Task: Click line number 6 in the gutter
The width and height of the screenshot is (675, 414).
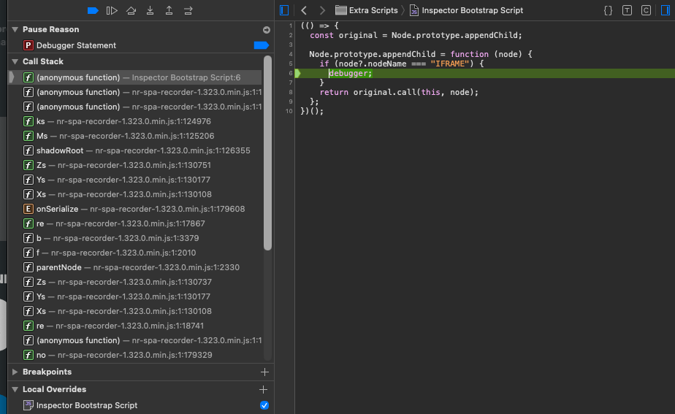Action: click(291, 73)
